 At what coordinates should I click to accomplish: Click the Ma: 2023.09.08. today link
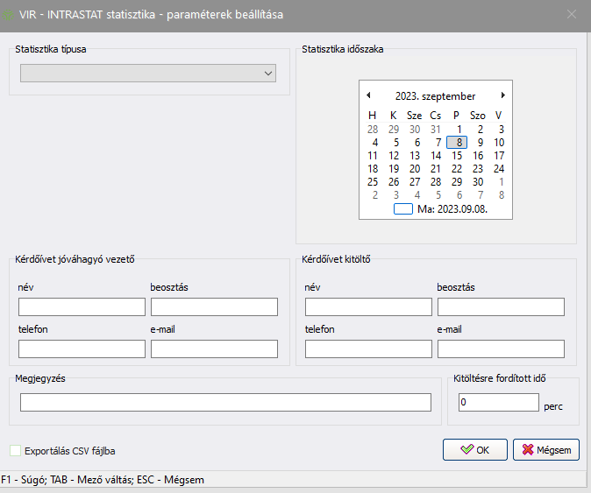[x=452, y=209]
